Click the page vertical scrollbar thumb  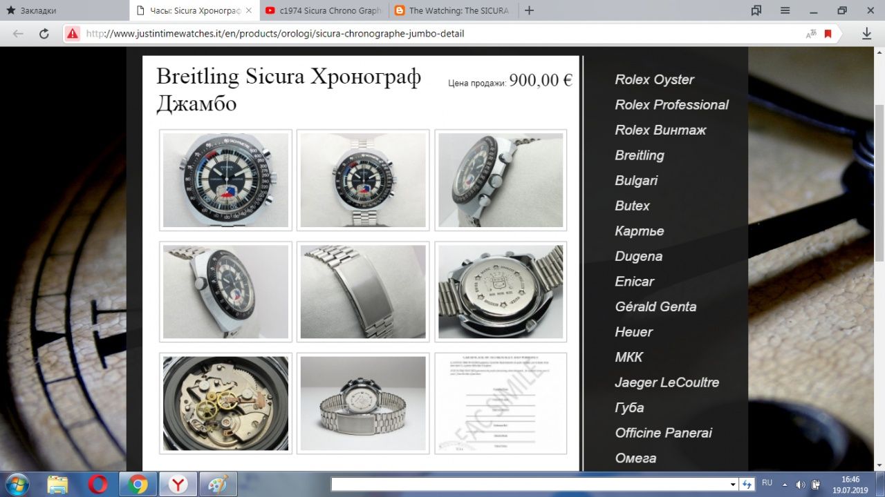point(879,183)
